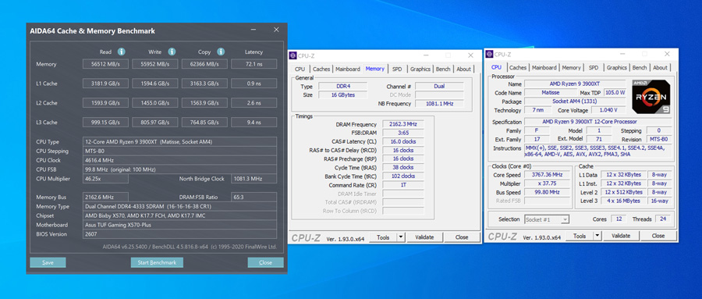Click Tools button in CPU-Z Memory window
The height and width of the screenshot is (299, 702).
pyautogui.click(x=383, y=237)
